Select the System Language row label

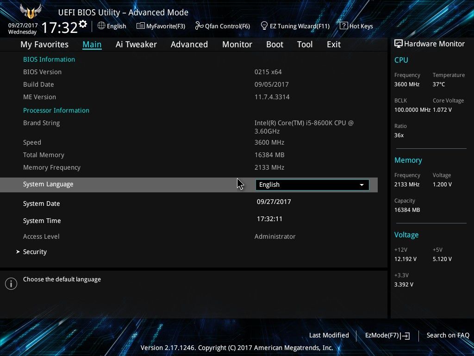click(48, 184)
